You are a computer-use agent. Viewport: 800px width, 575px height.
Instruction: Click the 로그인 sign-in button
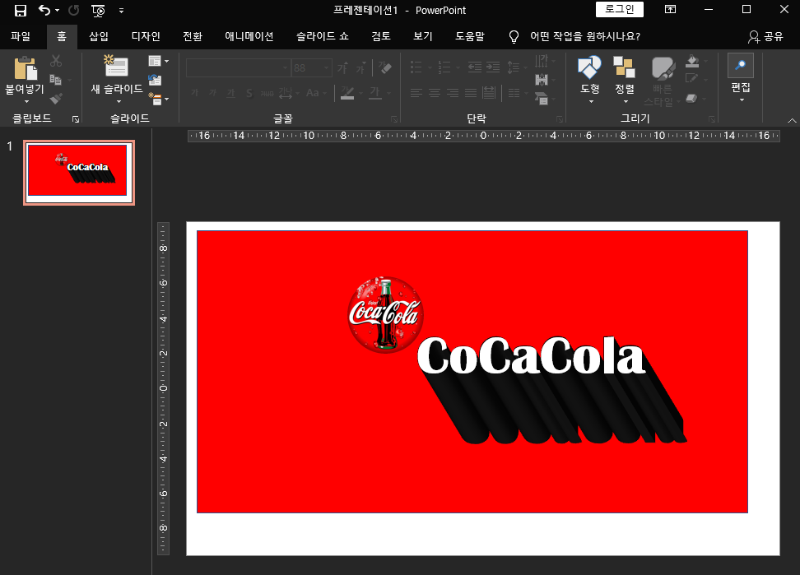click(x=620, y=9)
